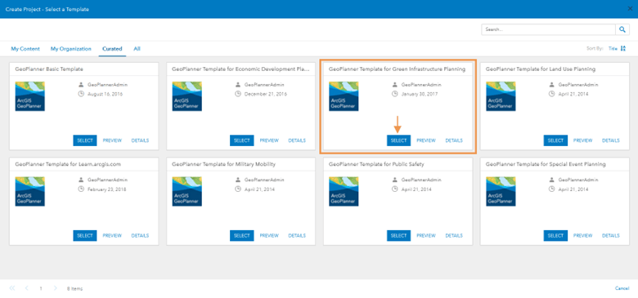Switch to the My Organization tab
638x298 pixels.
pyautogui.click(x=71, y=49)
